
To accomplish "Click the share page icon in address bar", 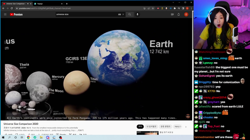I will click(x=148, y=8).
